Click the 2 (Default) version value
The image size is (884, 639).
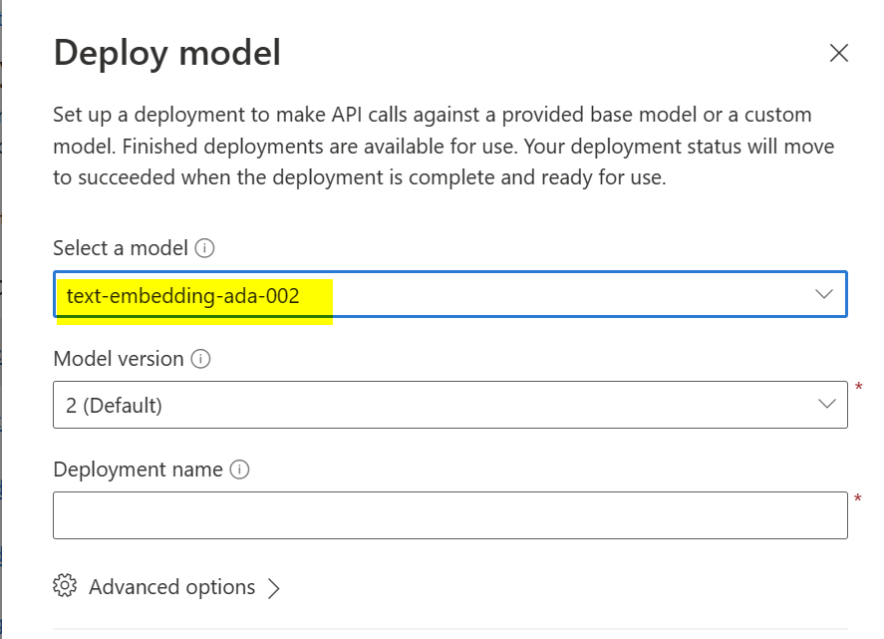[114, 406]
